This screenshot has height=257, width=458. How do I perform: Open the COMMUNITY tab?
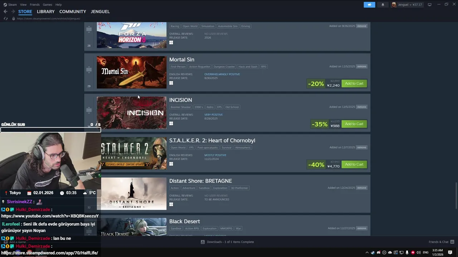pos(73,11)
